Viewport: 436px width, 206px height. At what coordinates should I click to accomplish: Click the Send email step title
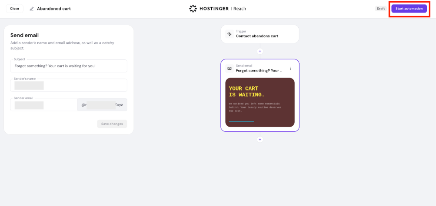[x=259, y=70]
